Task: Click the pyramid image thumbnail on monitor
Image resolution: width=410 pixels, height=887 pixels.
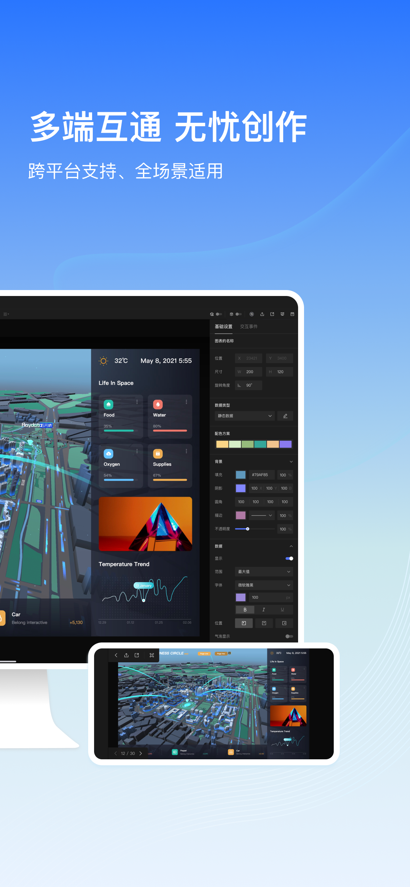Action: pyautogui.click(x=145, y=524)
